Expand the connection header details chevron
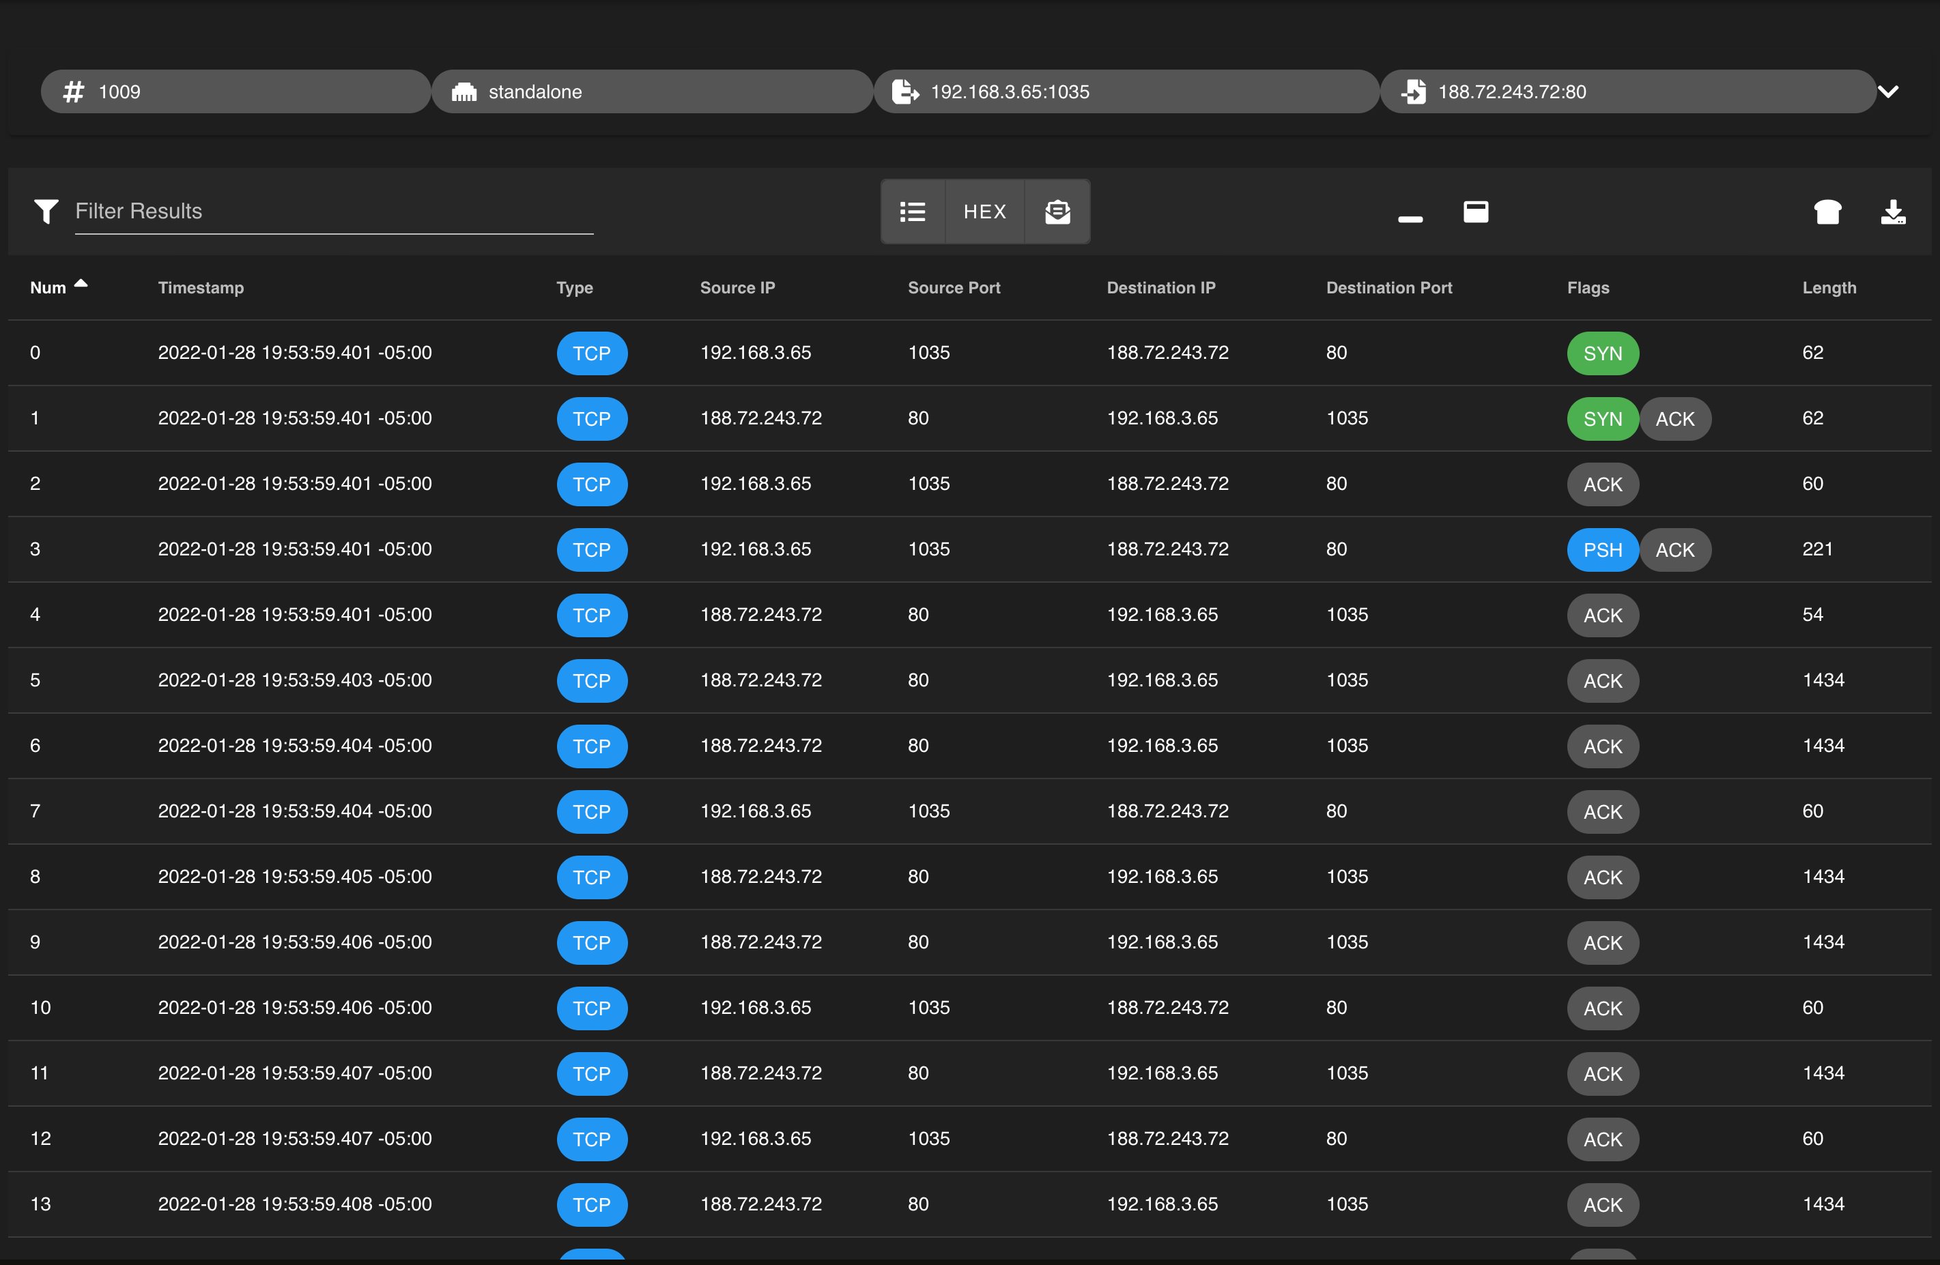 (x=1889, y=91)
